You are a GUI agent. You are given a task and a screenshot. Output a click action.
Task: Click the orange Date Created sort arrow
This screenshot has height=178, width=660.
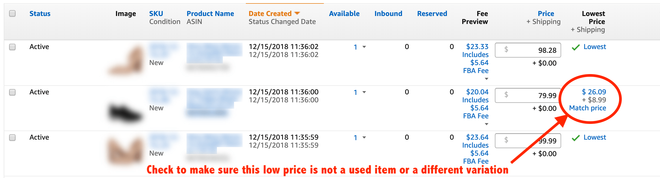(297, 13)
